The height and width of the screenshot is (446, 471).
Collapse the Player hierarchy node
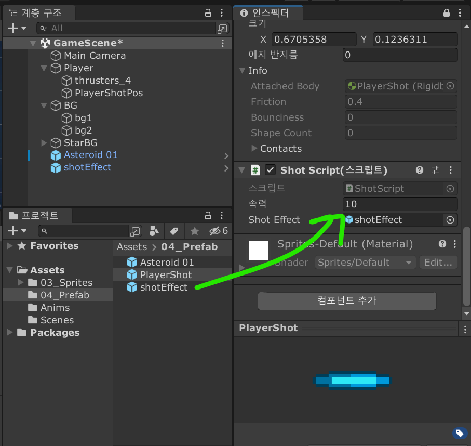pos(44,68)
